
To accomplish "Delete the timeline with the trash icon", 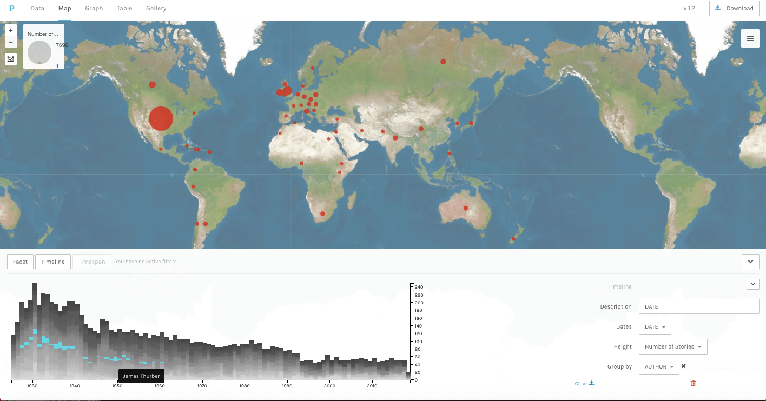I will pos(693,383).
